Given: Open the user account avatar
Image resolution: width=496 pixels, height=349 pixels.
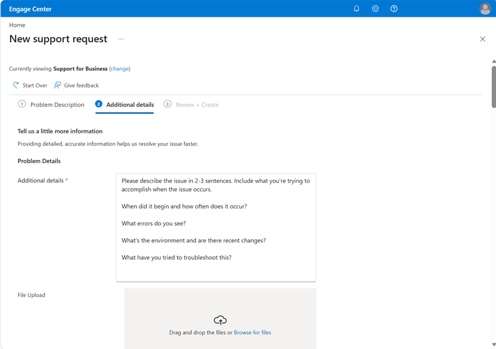Looking at the screenshot, I should 485,9.
